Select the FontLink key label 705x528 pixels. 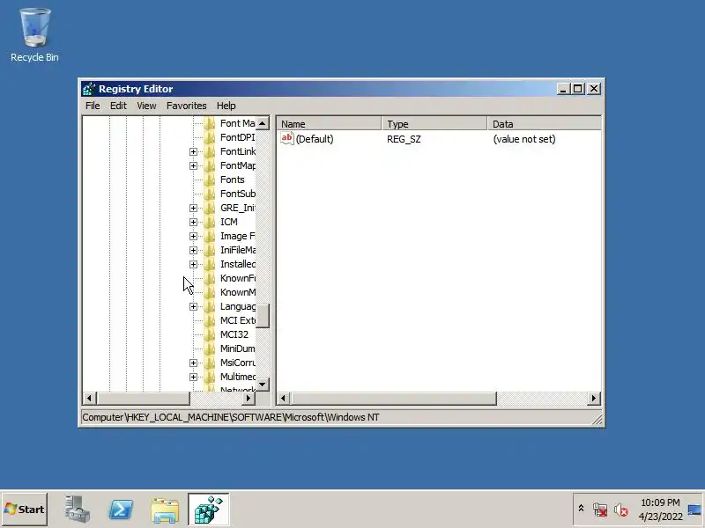(237, 151)
